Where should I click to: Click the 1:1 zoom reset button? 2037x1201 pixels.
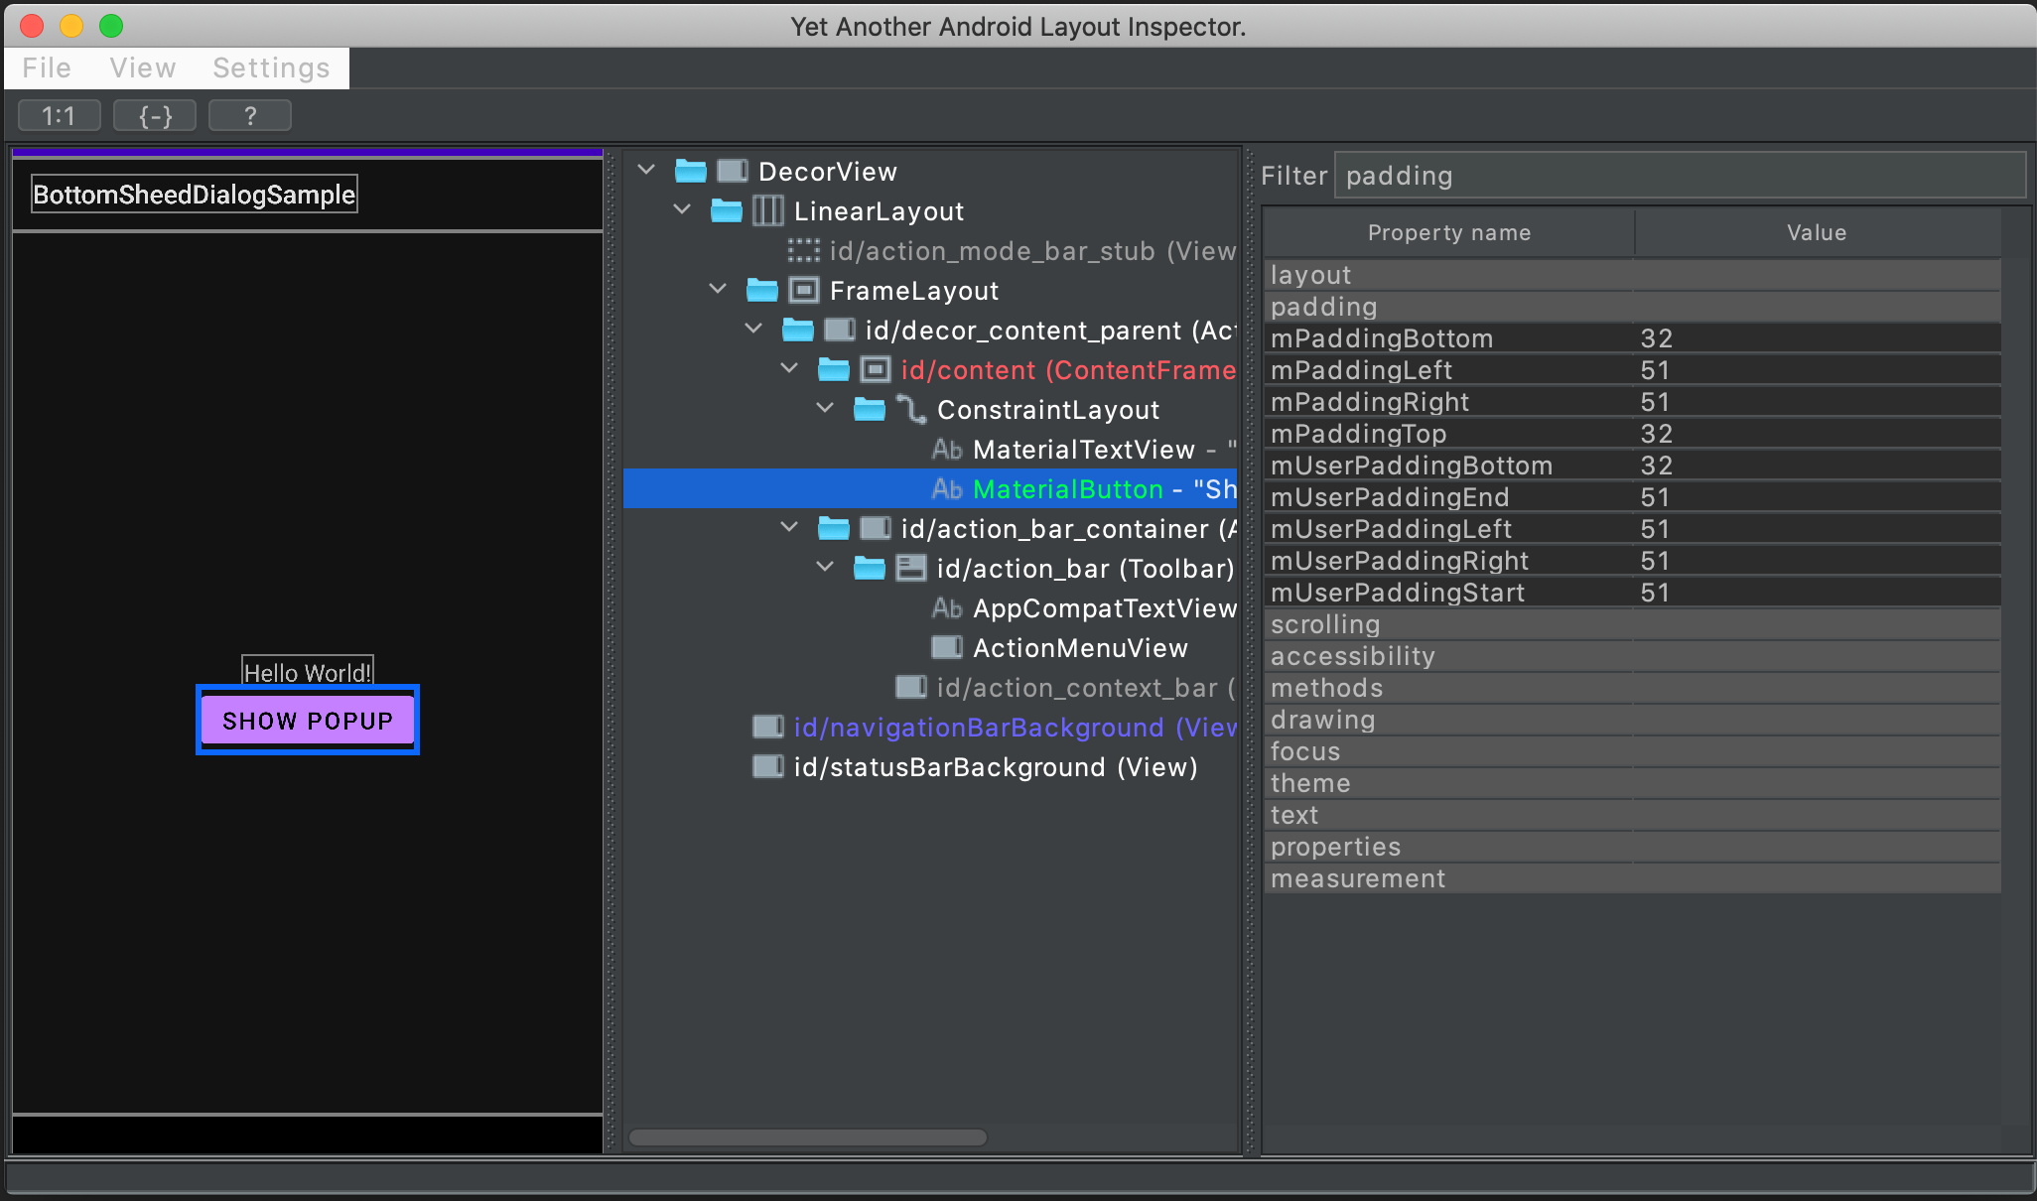[x=59, y=116]
